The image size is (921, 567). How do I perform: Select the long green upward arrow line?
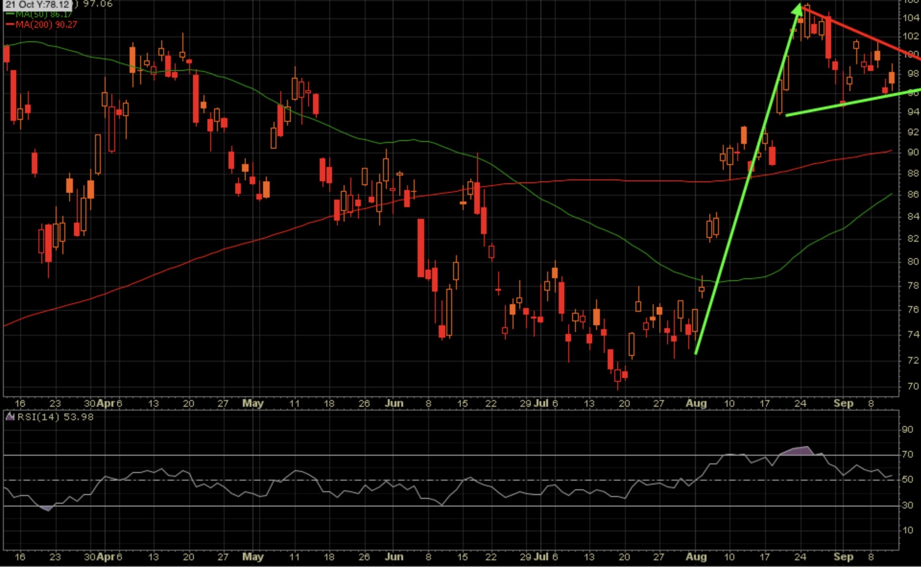pos(746,180)
